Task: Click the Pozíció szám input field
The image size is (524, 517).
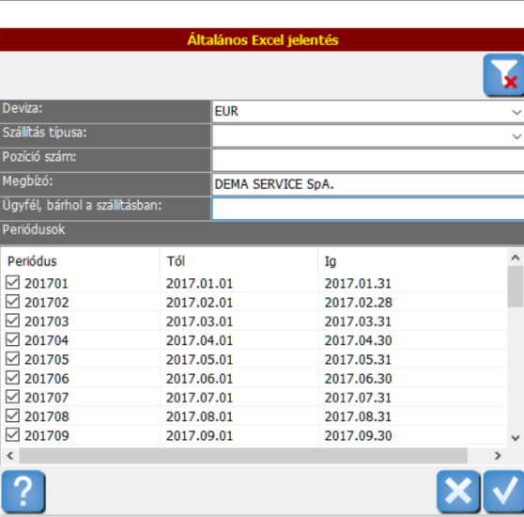Action: (x=368, y=160)
